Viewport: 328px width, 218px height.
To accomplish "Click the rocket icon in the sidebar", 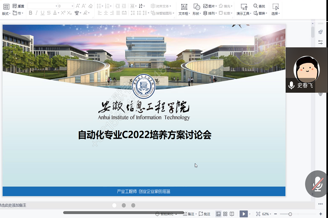I will (320, 32).
